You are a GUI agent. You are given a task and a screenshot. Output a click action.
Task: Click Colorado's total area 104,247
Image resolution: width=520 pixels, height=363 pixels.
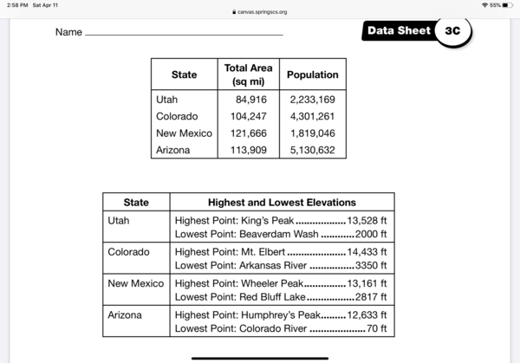248,117
